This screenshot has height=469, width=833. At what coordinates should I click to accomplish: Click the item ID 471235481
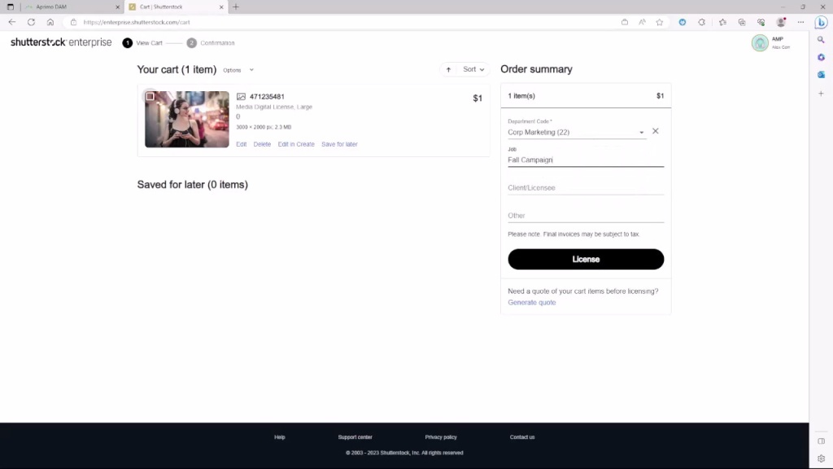(267, 97)
